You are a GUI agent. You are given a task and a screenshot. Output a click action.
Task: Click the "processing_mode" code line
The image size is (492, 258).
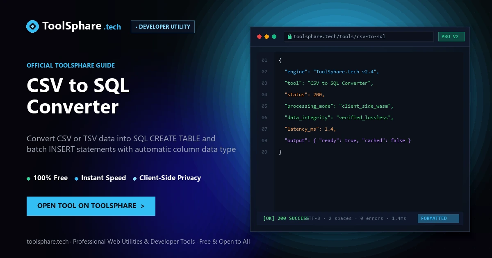[x=339, y=106]
